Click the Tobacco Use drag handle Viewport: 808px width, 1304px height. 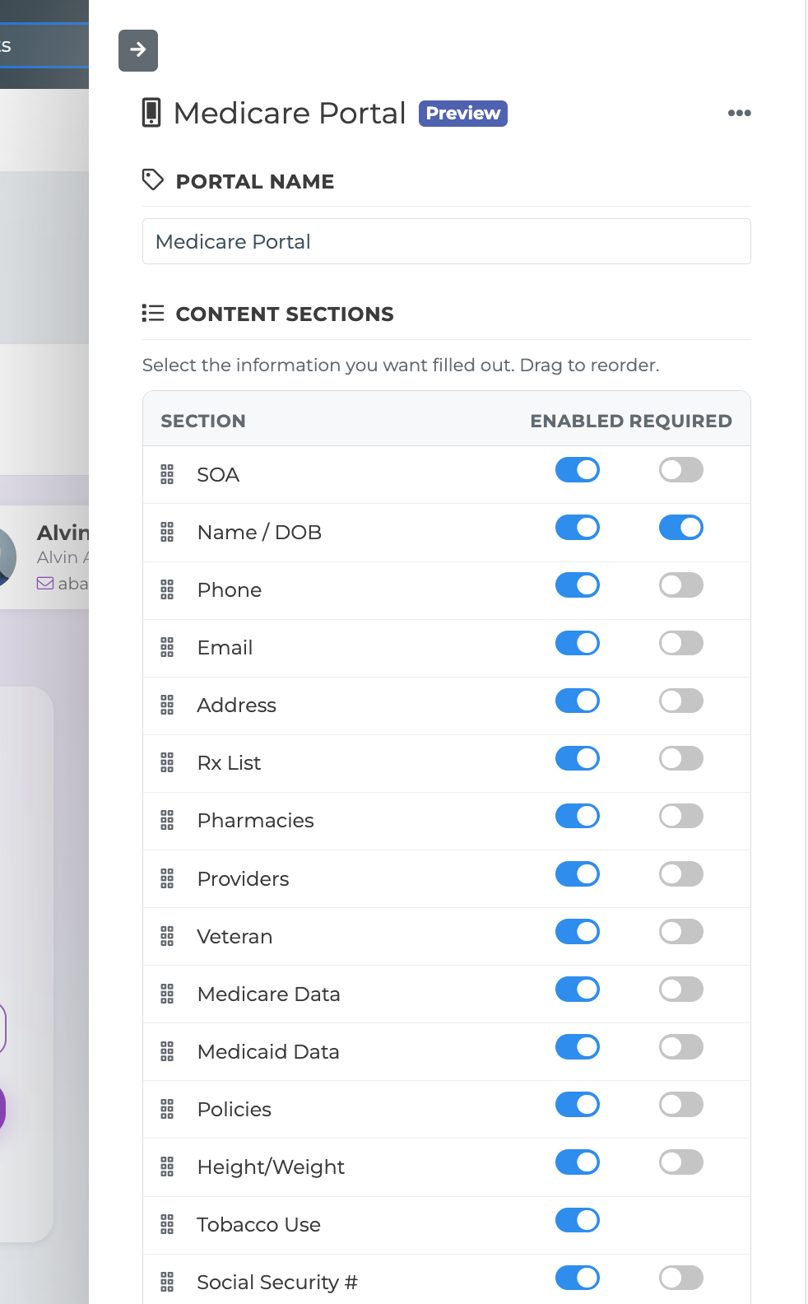[x=167, y=1224]
